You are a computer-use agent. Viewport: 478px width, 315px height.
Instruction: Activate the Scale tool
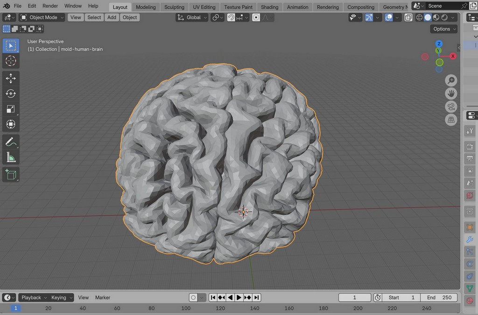(11, 109)
